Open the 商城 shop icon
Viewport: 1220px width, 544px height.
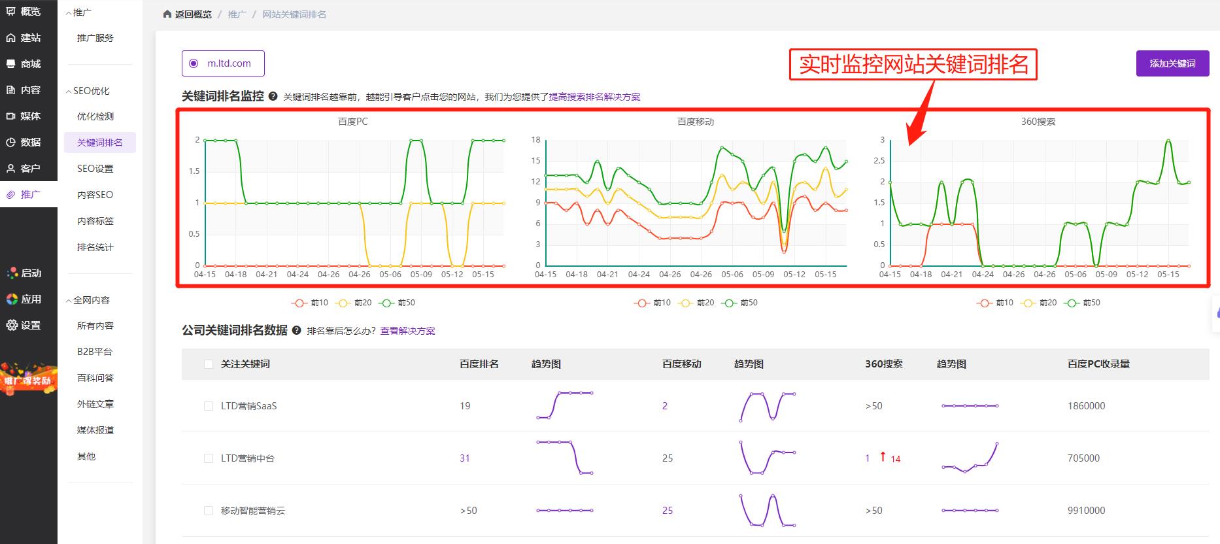(x=11, y=64)
